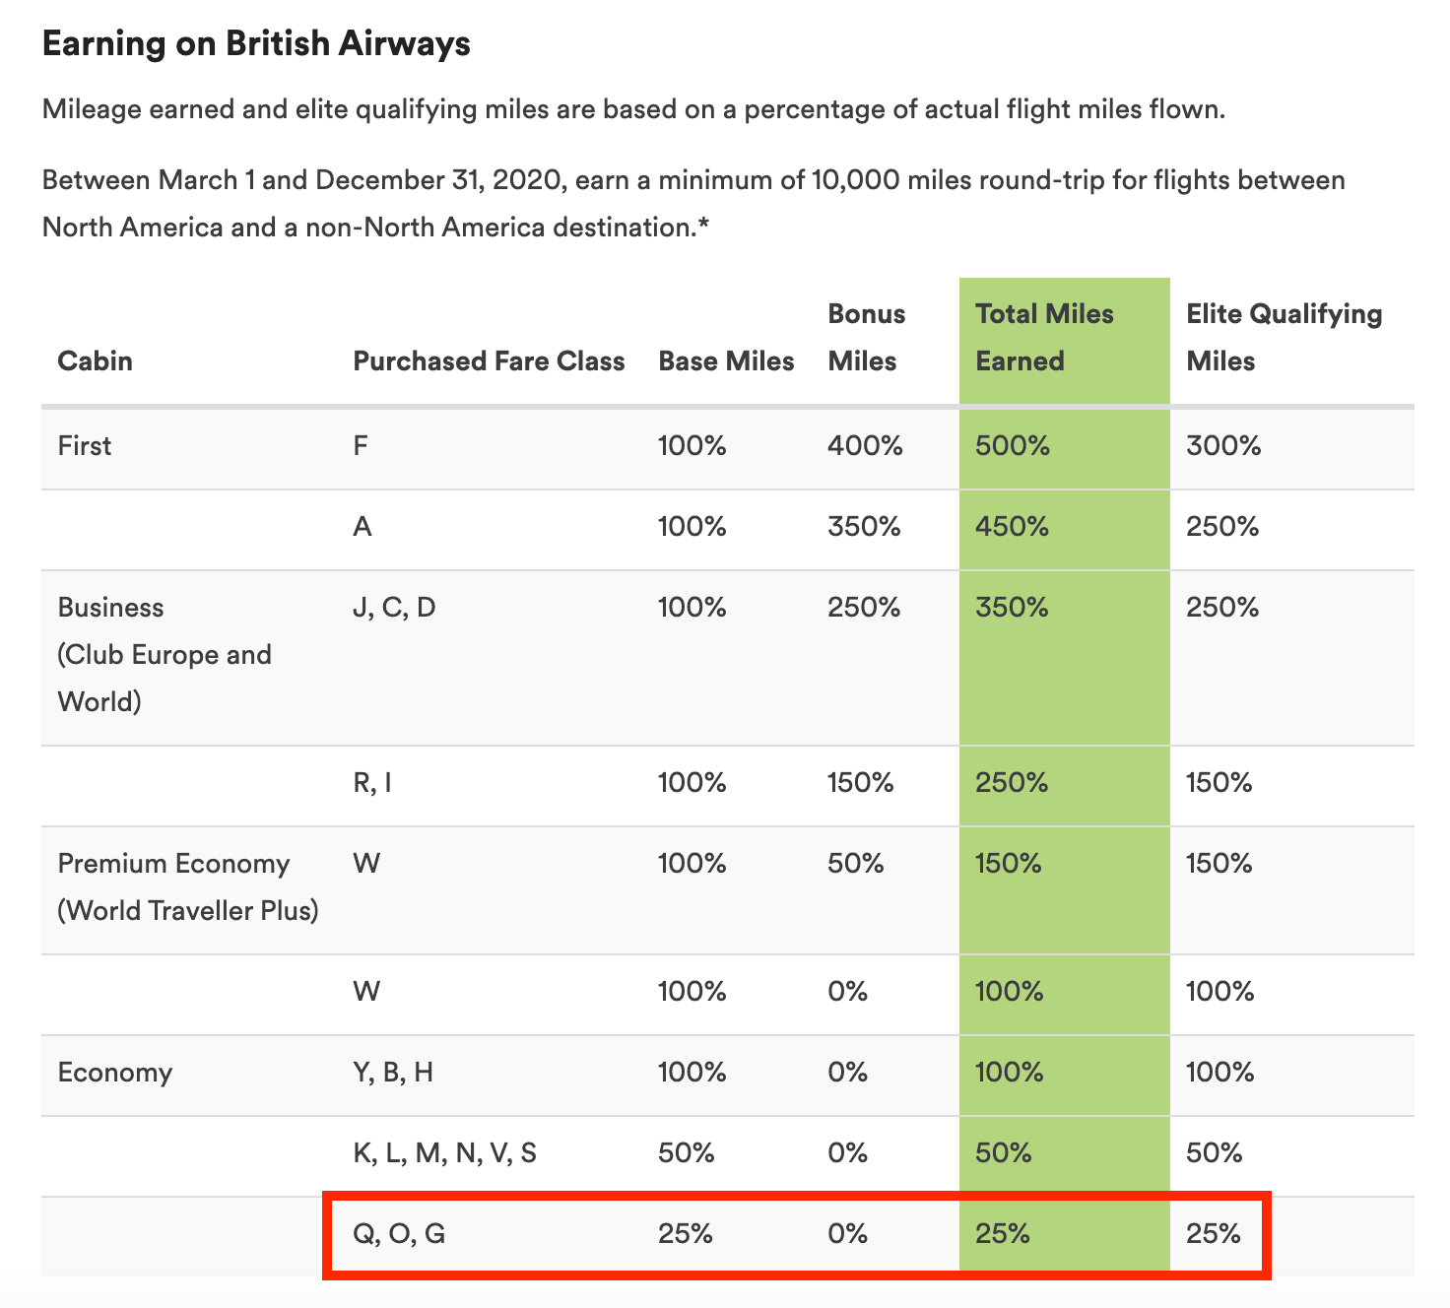Screen dimensions: 1450x1308
Task: Click the "Purchased Fare Class" column header
Action: coord(489,361)
